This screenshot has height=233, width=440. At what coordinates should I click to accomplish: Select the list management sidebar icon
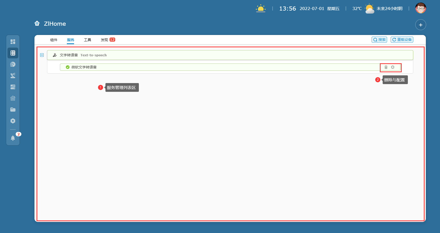click(13, 53)
